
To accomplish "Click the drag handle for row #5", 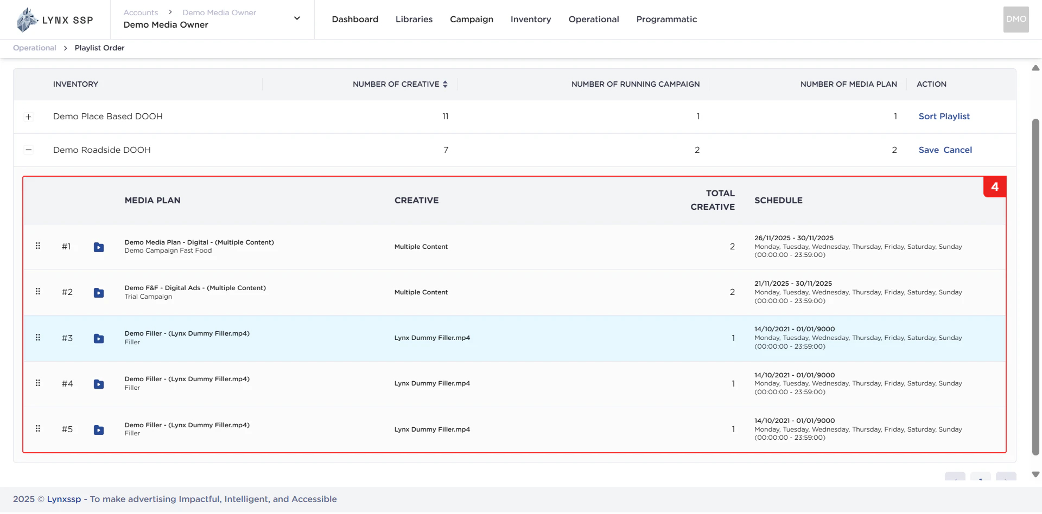I will coord(38,429).
